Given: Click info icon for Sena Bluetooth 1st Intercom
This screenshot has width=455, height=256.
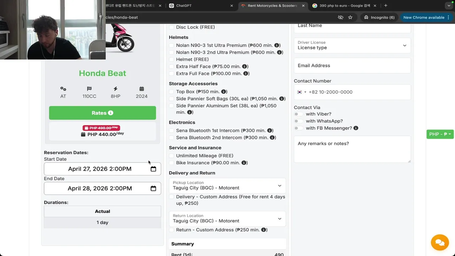Looking at the screenshot, I should click(269, 130).
